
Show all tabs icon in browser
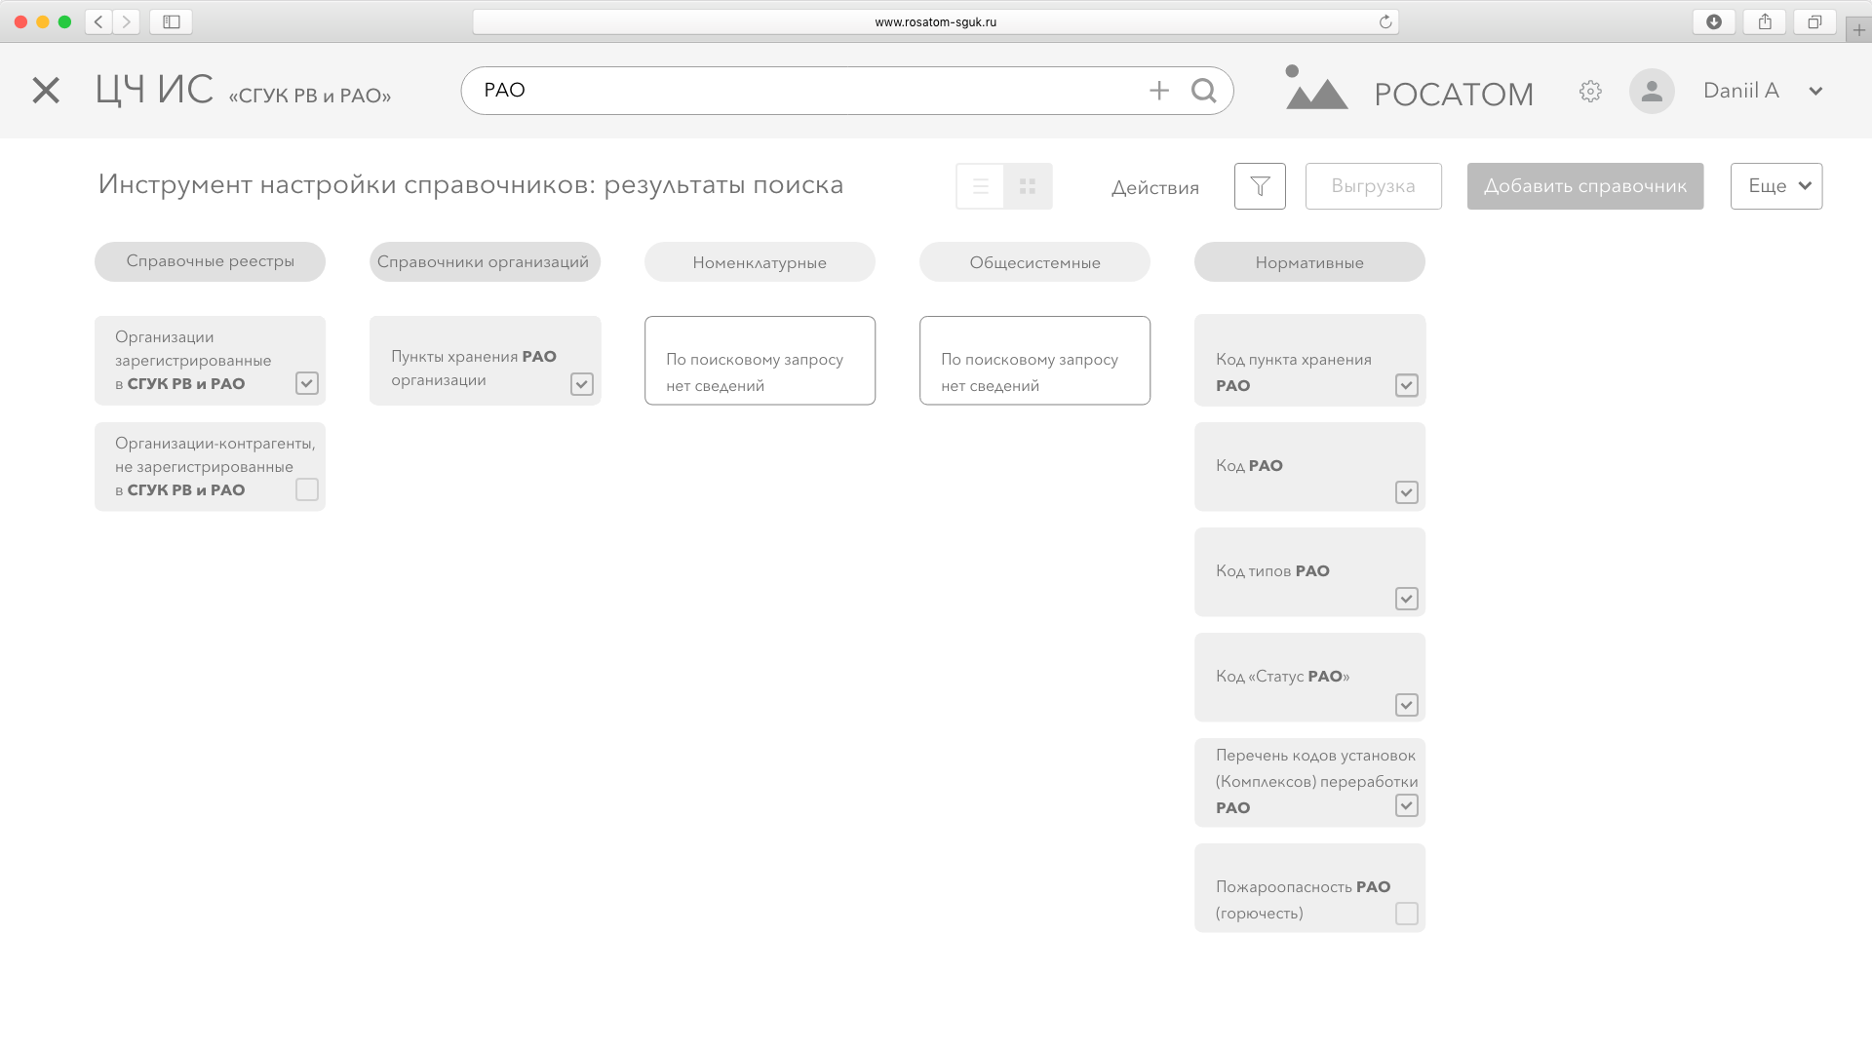tap(1814, 21)
